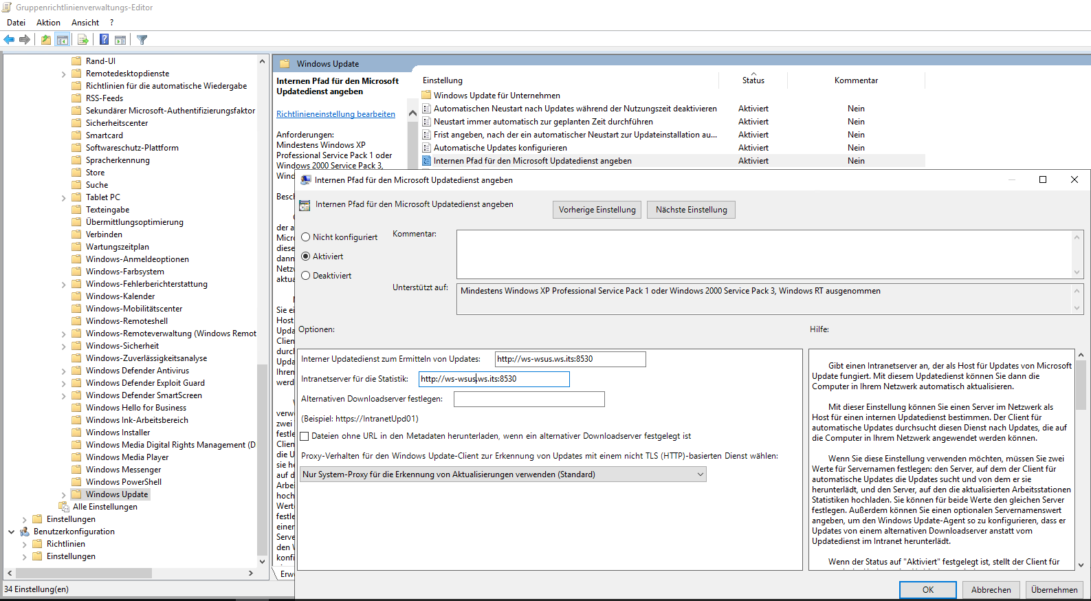Click inside the Kommentar text box

click(x=764, y=254)
